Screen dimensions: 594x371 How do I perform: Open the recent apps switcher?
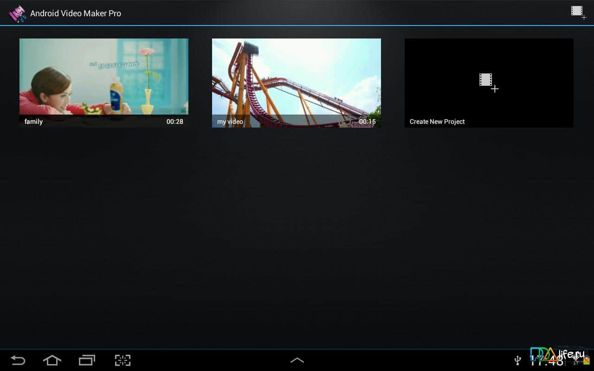tap(87, 360)
